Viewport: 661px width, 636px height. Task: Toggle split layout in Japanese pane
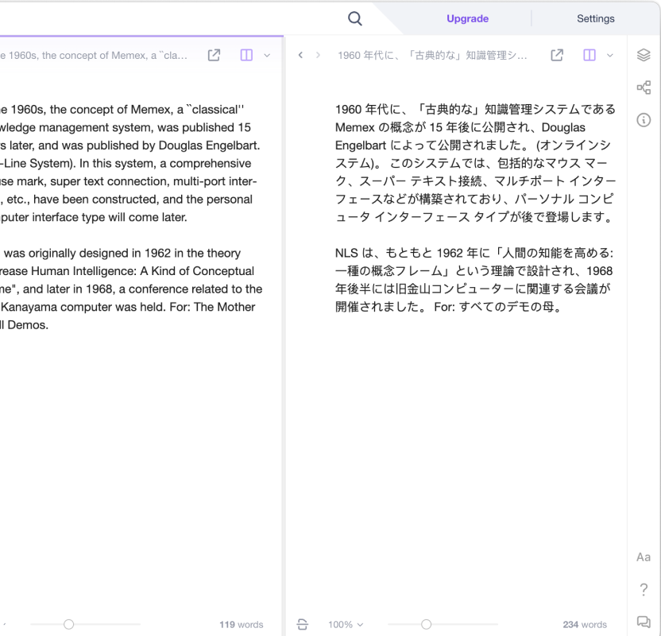589,55
